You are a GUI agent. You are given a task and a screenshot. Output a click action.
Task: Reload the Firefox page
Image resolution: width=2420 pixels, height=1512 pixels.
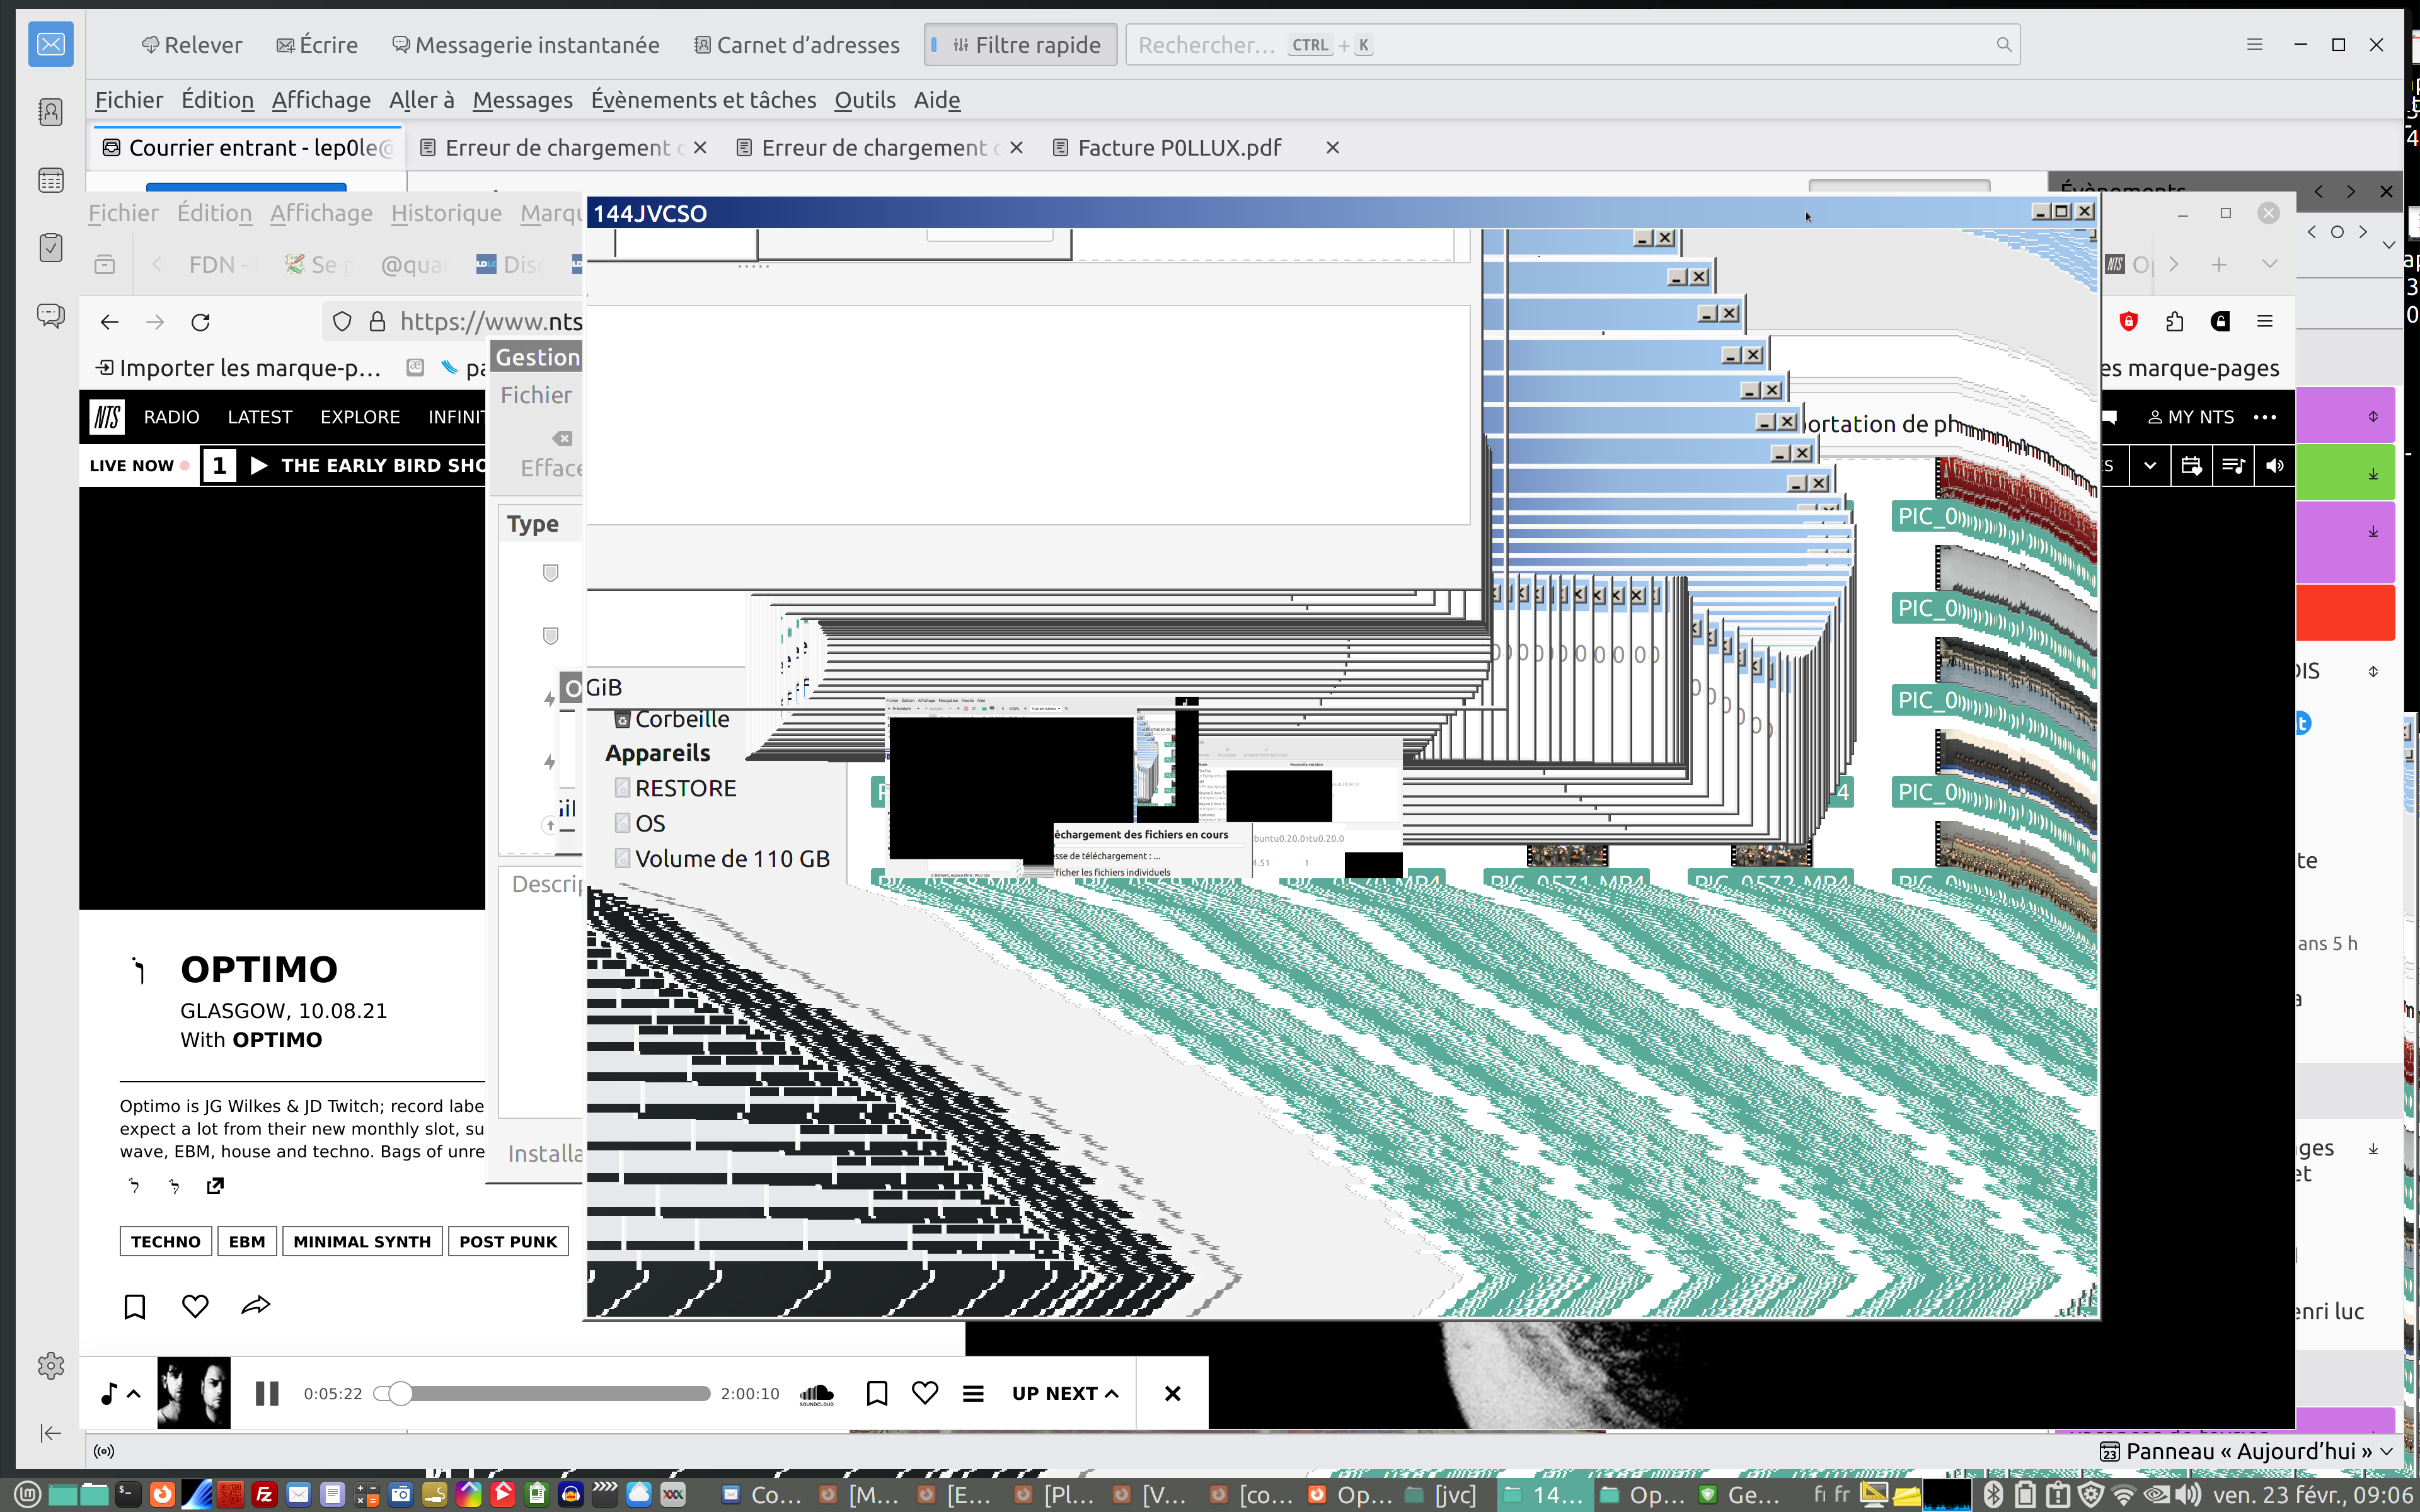pyautogui.click(x=200, y=322)
